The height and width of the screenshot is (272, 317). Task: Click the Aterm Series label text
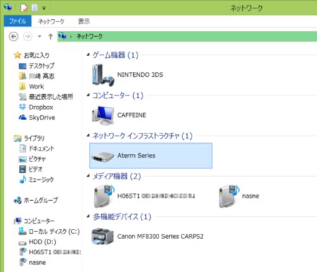[136, 156]
